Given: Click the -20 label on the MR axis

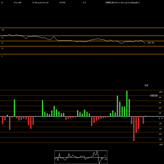Looking at the screenshot, I should (160, 124).
